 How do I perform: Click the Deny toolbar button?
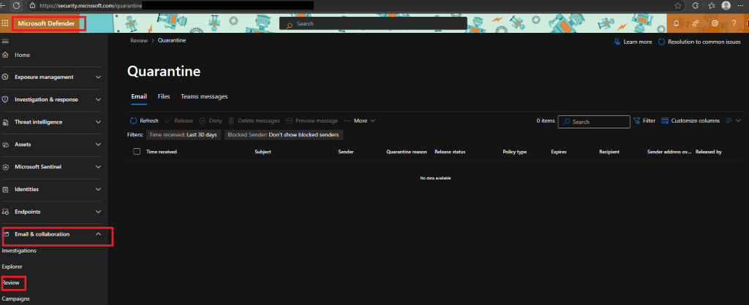tap(211, 121)
